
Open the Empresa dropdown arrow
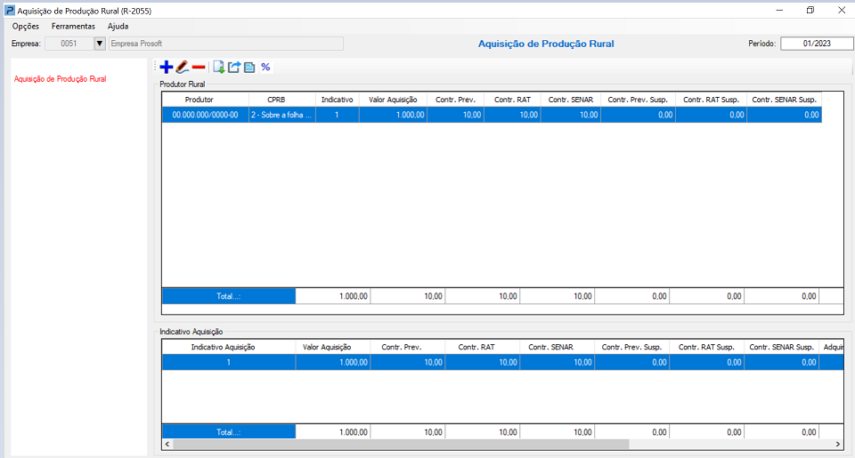click(100, 44)
